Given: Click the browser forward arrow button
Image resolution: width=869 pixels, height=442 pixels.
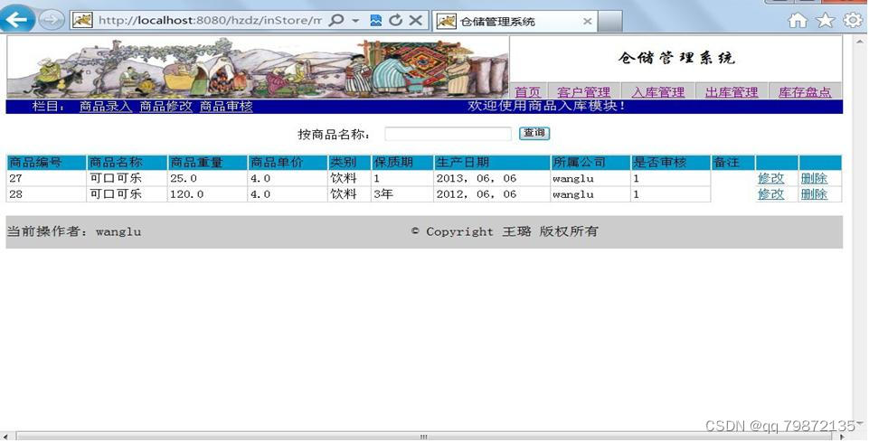Looking at the screenshot, I should coord(51,21).
